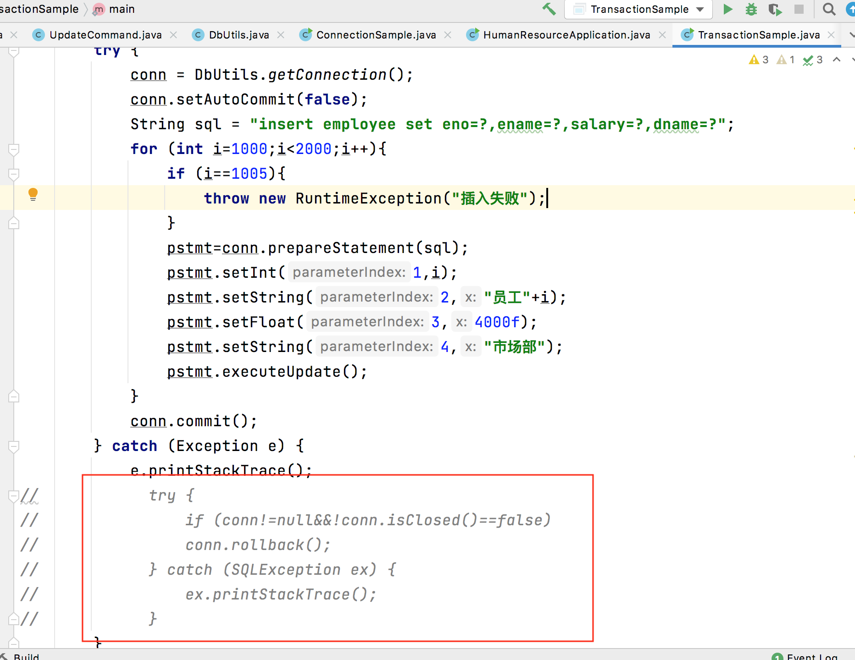This screenshot has height=660, width=855.
Task: Click on pstmt.executeUpdate() call
Action: [267, 372]
